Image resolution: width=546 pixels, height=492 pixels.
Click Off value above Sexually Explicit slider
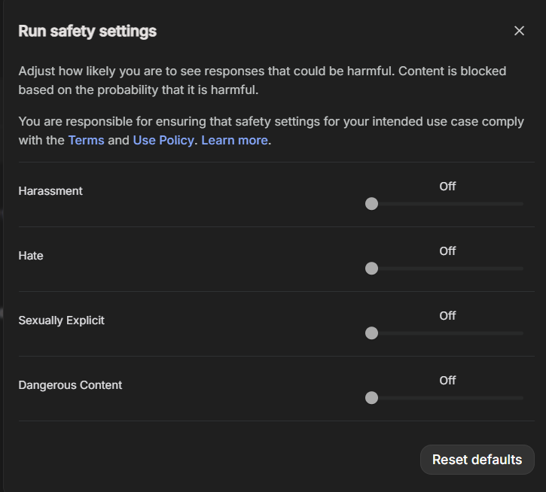[x=447, y=316]
